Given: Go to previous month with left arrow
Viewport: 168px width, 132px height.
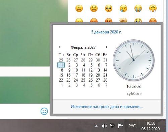Looking at the screenshot, I should (x=60, y=47).
